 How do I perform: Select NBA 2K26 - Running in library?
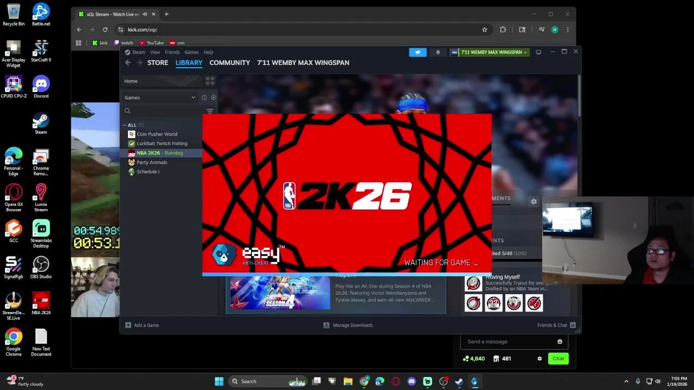click(161, 153)
